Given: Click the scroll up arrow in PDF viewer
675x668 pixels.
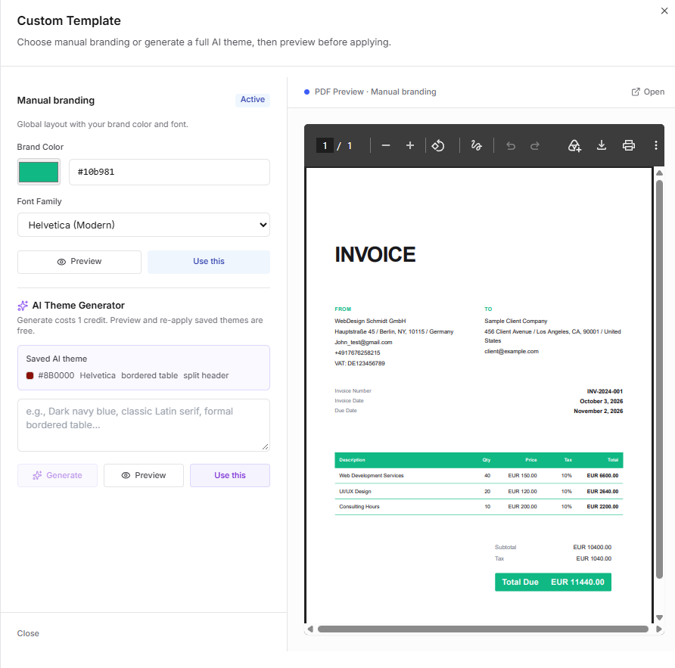Looking at the screenshot, I should click(659, 172).
